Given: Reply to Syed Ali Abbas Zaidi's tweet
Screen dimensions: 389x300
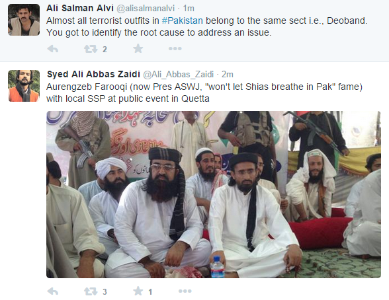Looking at the screenshot, I should point(53,291).
